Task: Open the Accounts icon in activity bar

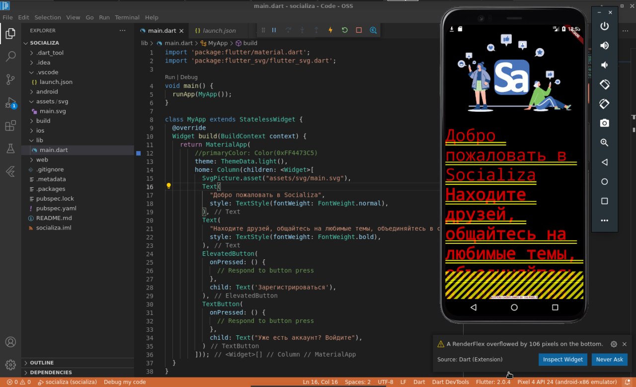Action: [10, 342]
